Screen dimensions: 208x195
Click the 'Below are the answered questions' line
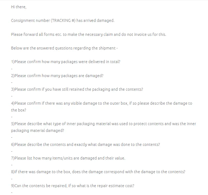coord(64,48)
